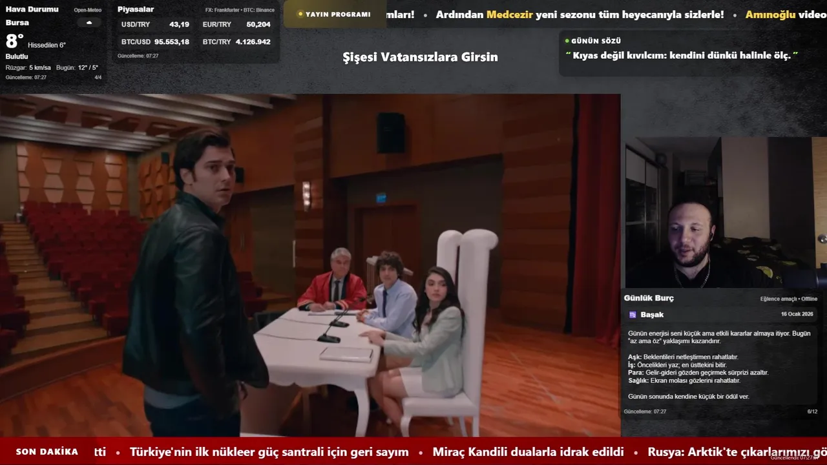Click headline Miraç Kandili dualarla idrak edildi
The width and height of the screenshot is (827, 465).
[x=528, y=452]
